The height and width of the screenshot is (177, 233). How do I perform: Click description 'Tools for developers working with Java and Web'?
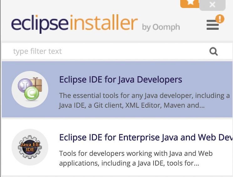pos(136,158)
